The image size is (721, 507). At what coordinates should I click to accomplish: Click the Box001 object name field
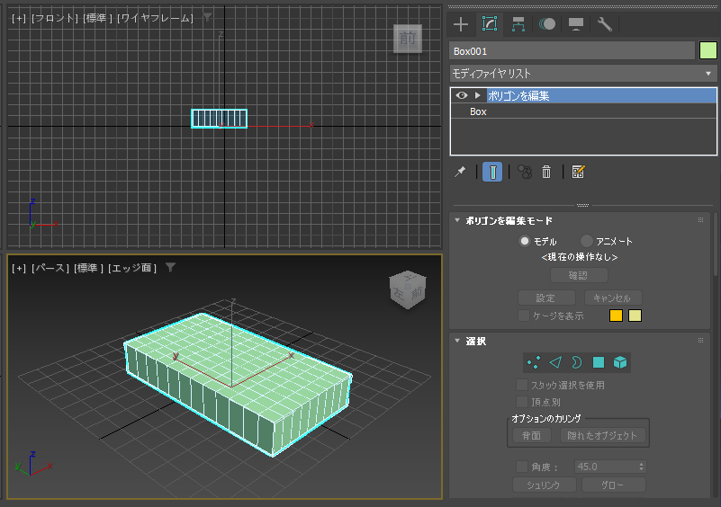[x=572, y=51]
